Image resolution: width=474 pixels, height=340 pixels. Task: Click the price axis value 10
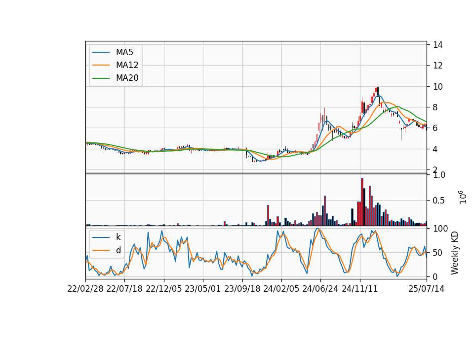tap(438, 87)
